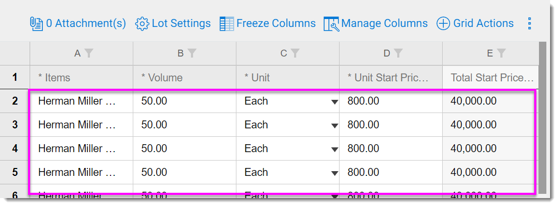The height and width of the screenshot is (206, 558).
Task: Select the Volume cell in row 2
Action: click(x=185, y=101)
